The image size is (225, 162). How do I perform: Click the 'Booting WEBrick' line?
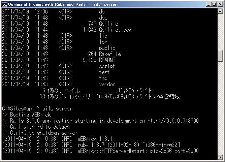coord(30,115)
